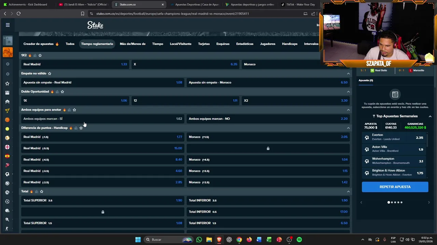Bet on Real Madrid at 1.33

75,64
